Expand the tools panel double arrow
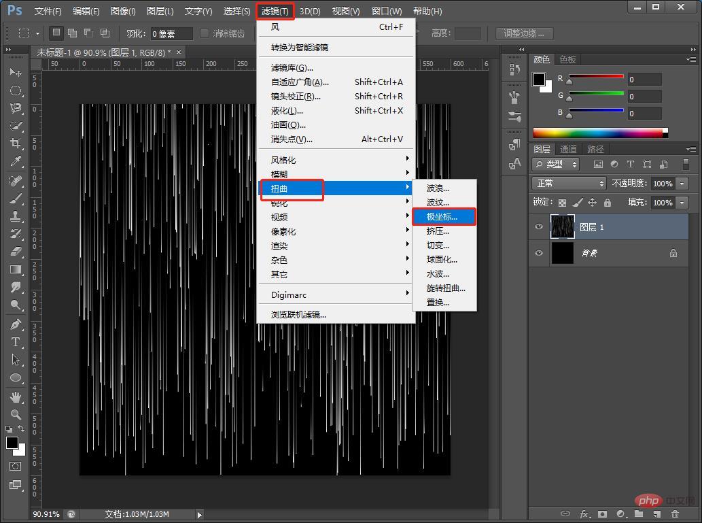The image size is (702, 523). pyautogui.click(x=8, y=49)
